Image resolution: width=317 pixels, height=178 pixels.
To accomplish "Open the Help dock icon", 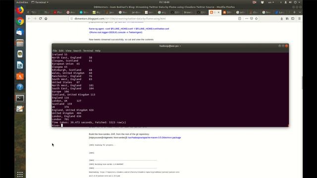I will click(x=20, y=87).
